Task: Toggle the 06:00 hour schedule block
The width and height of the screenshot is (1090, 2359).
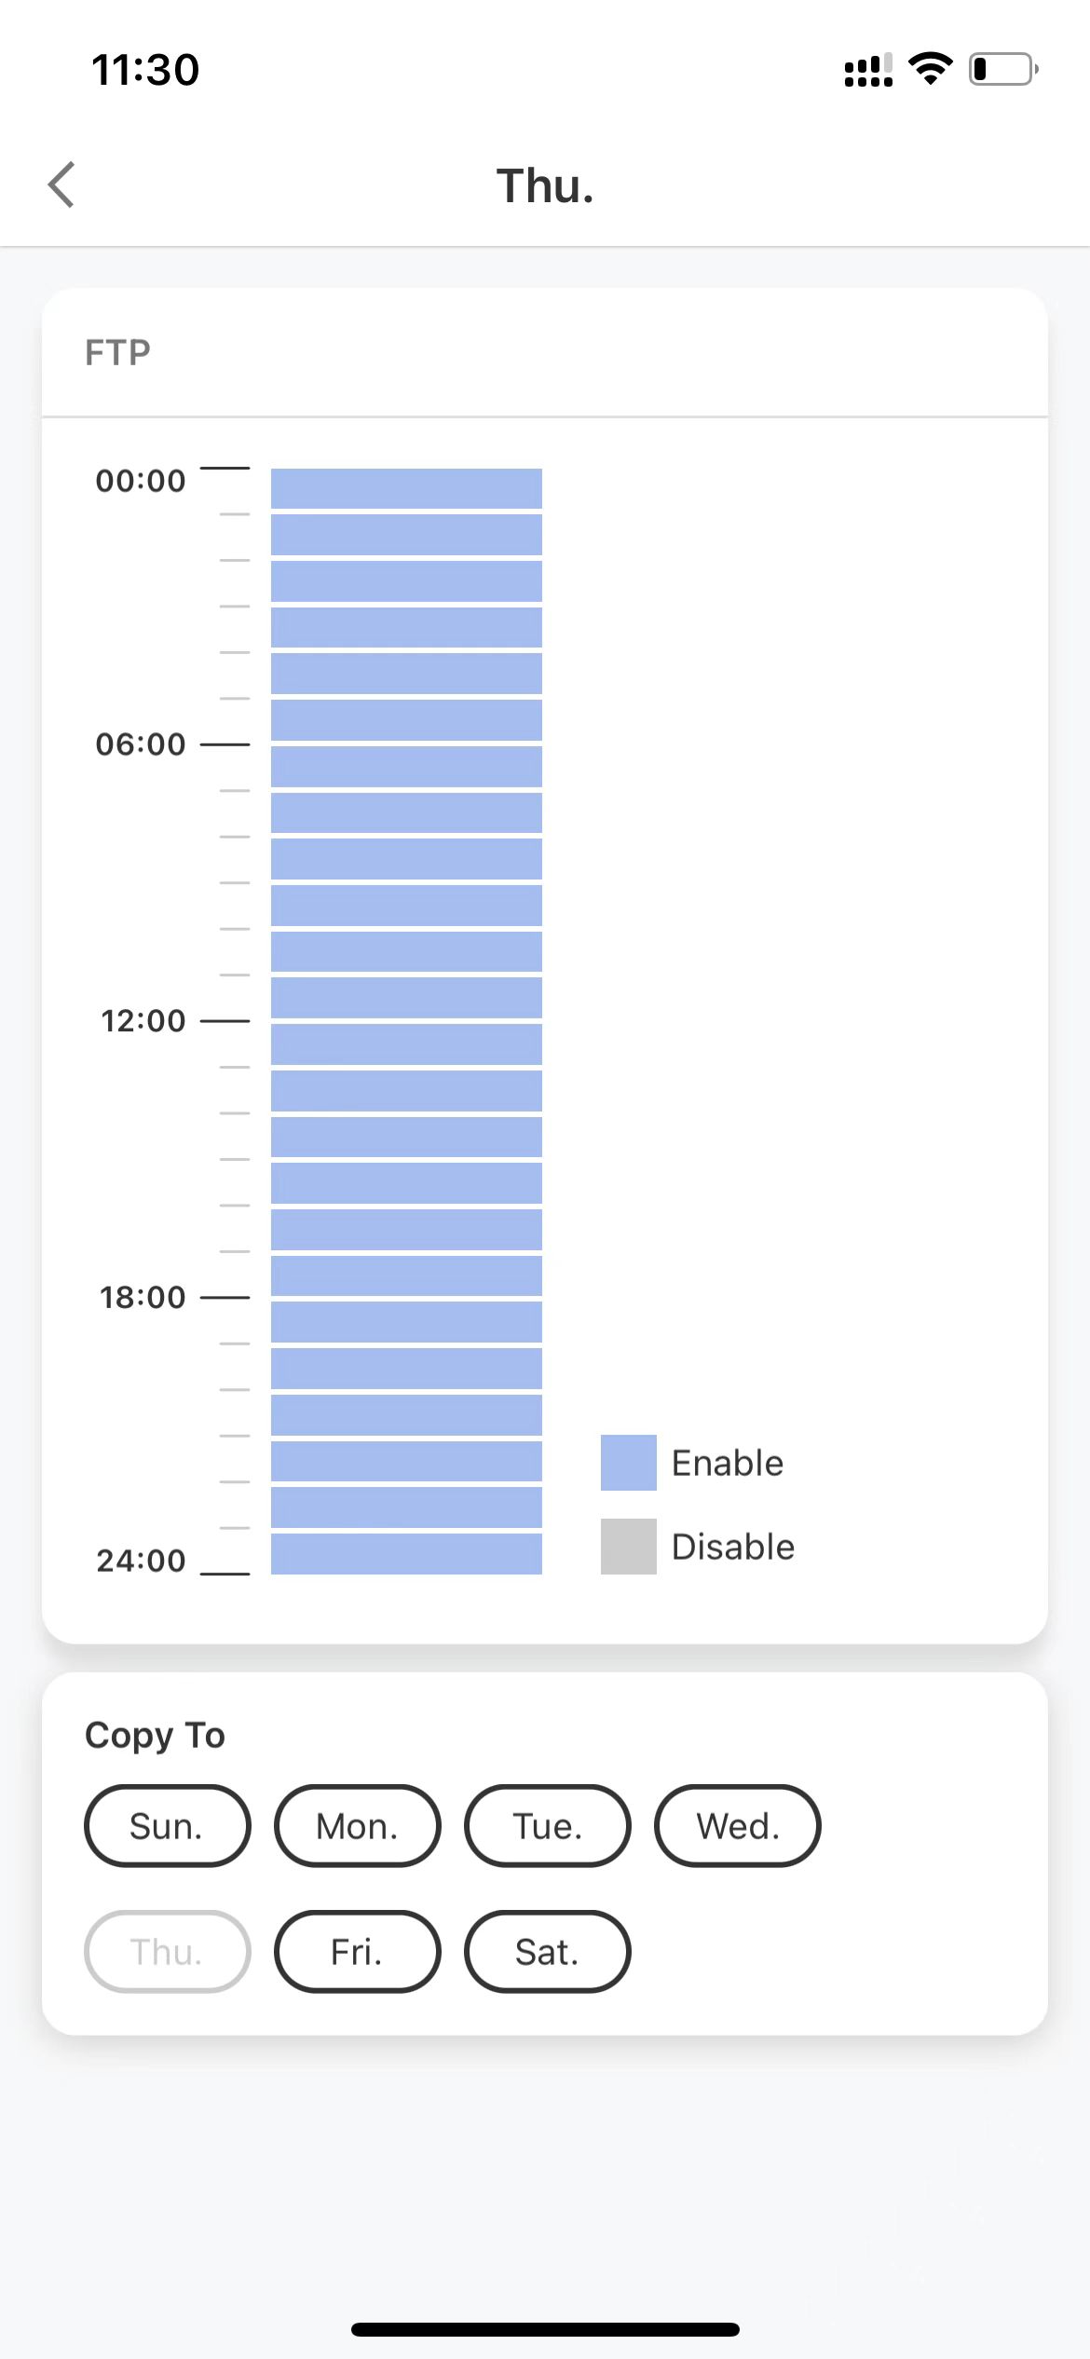Action: [406, 766]
